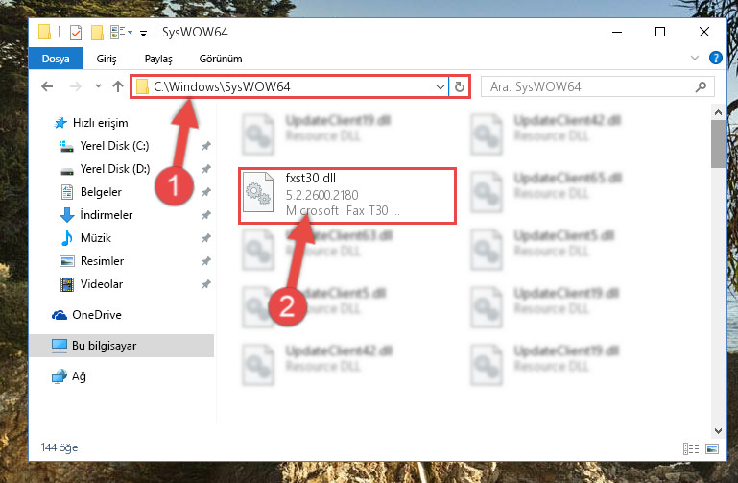The image size is (738, 483).
Task: Toggle pin next to Müzik
Action: pyautogui.click(x=205, y=238)
